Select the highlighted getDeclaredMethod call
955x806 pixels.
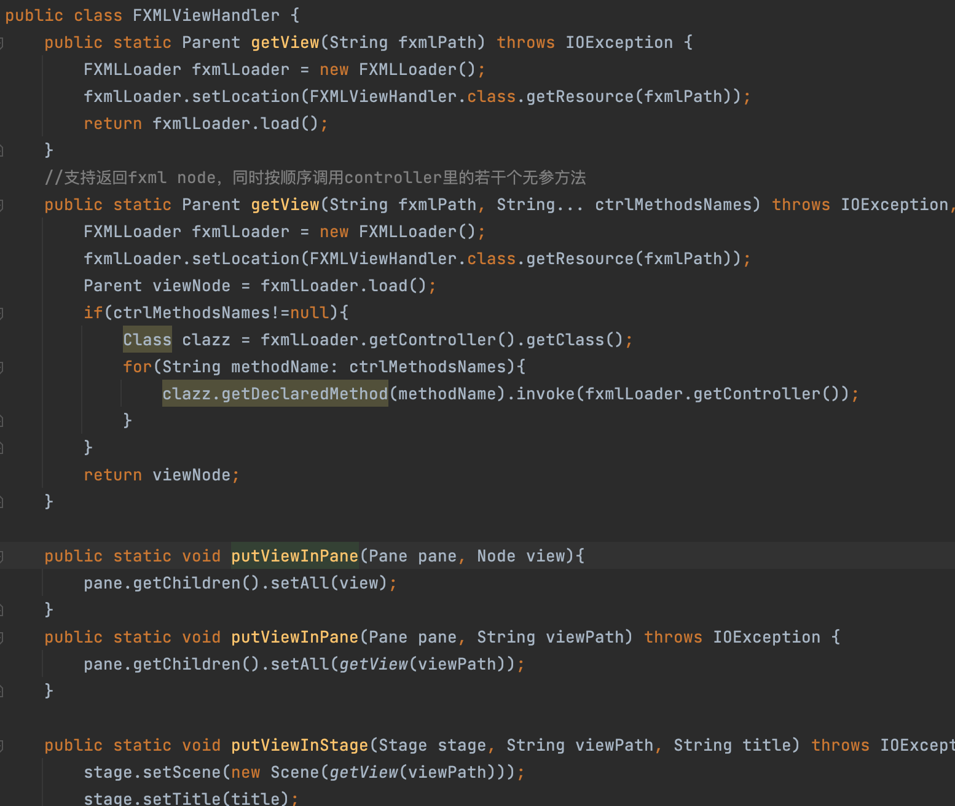pos(274,393)
